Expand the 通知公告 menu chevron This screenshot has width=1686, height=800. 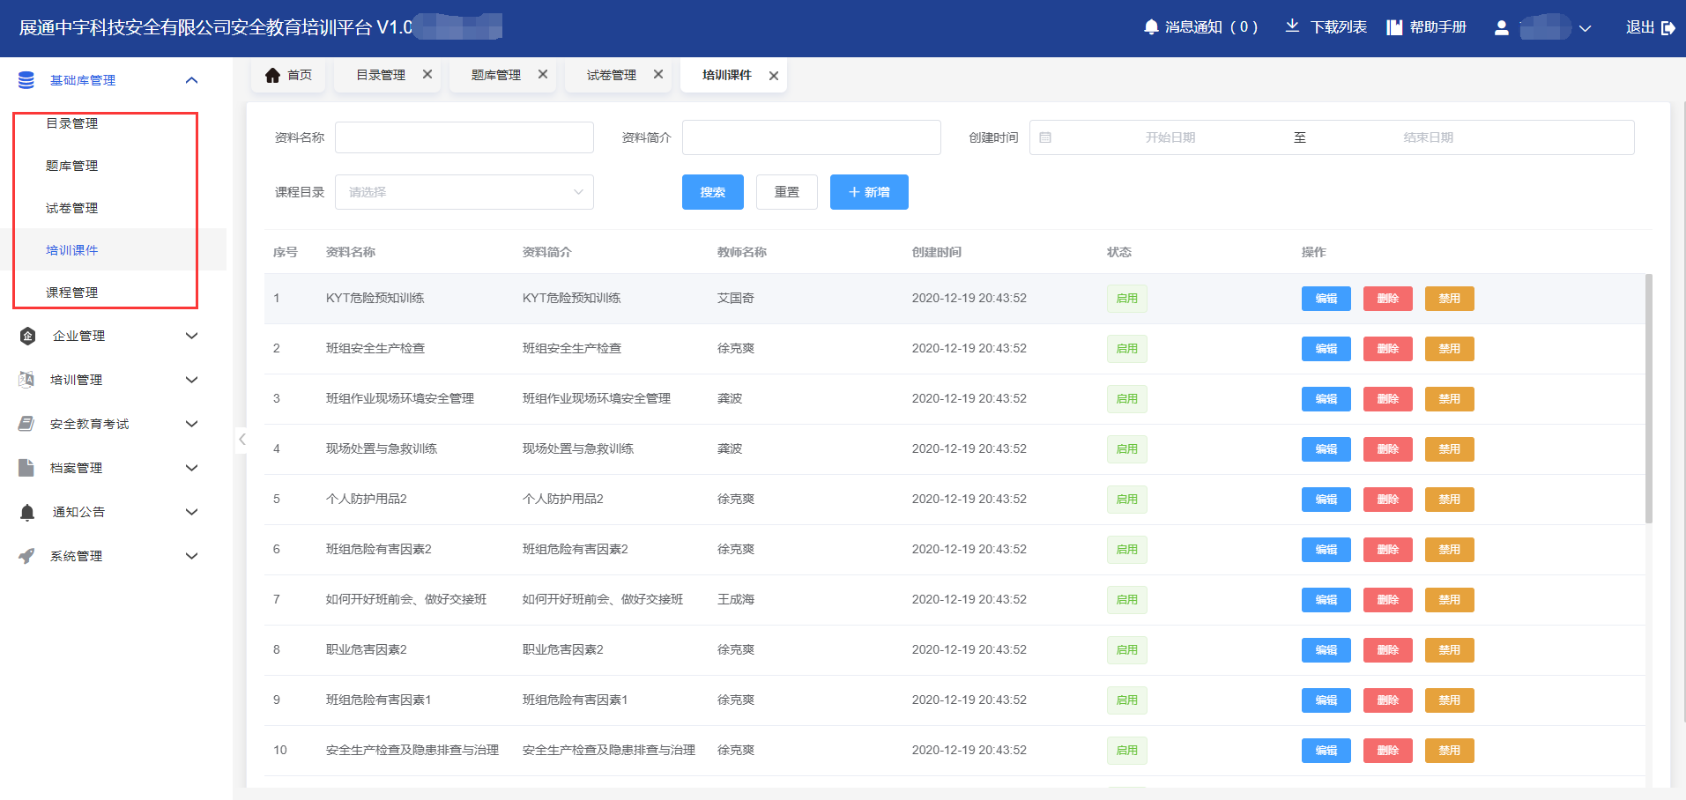pos(191,512)
